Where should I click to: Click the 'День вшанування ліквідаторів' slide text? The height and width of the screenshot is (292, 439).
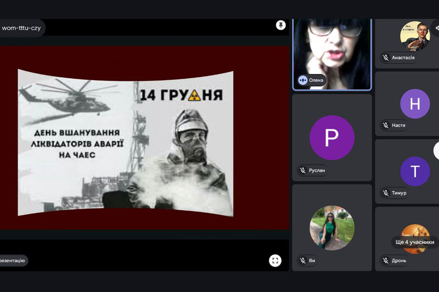(77, 144)
